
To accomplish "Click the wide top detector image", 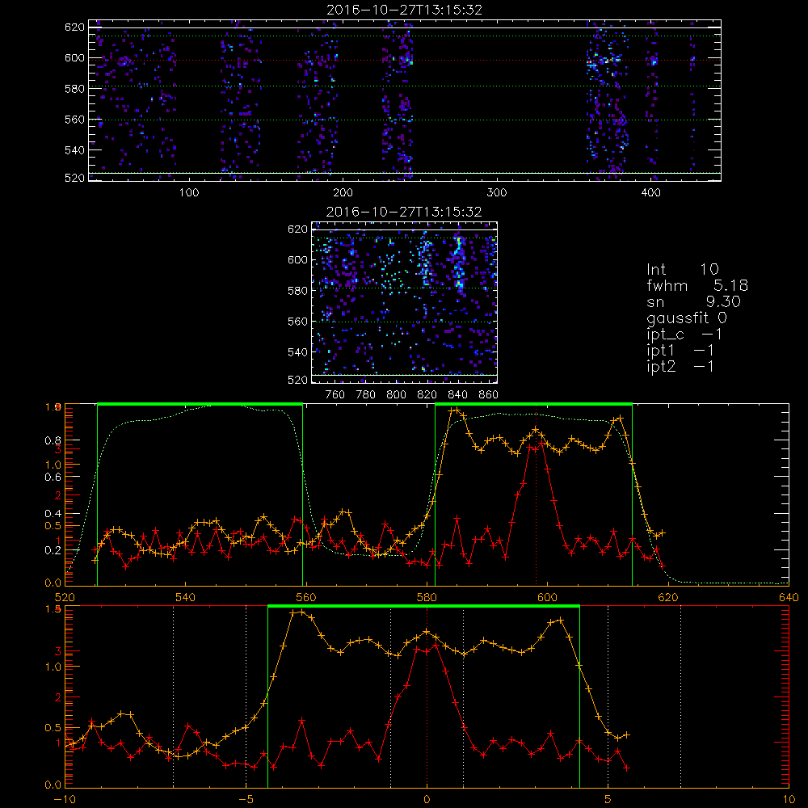I will (405, 100).
